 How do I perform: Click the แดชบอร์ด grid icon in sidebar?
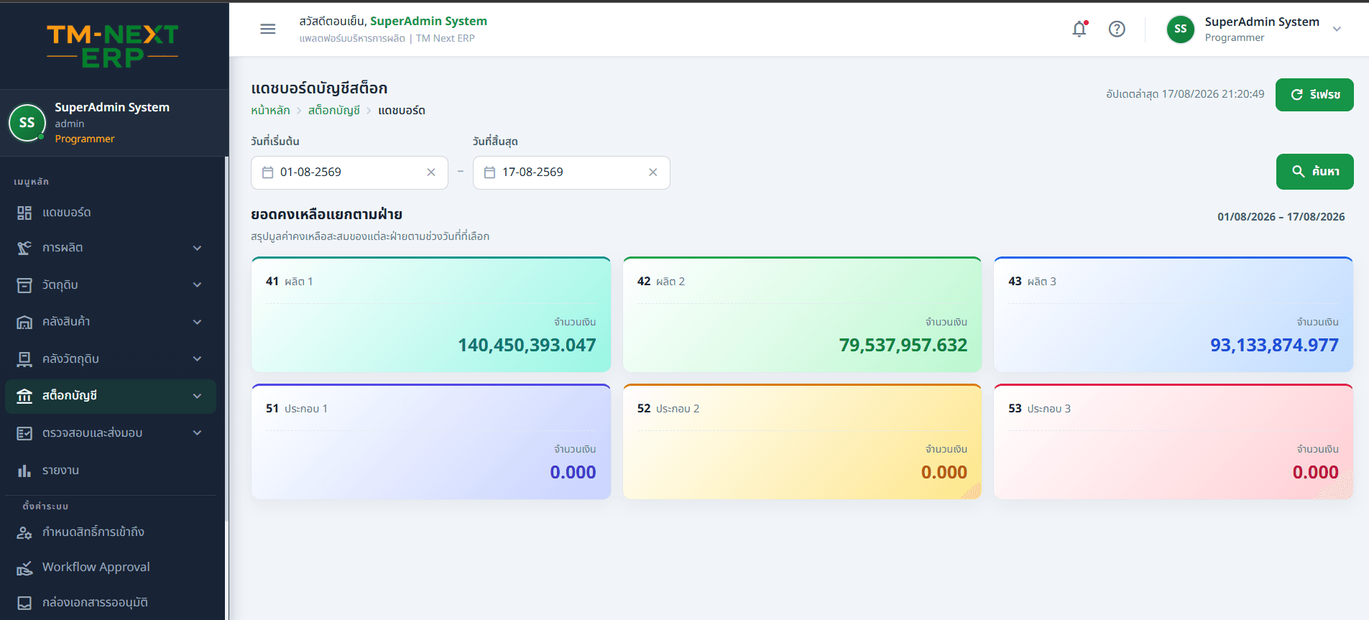(x=24, y=213)
